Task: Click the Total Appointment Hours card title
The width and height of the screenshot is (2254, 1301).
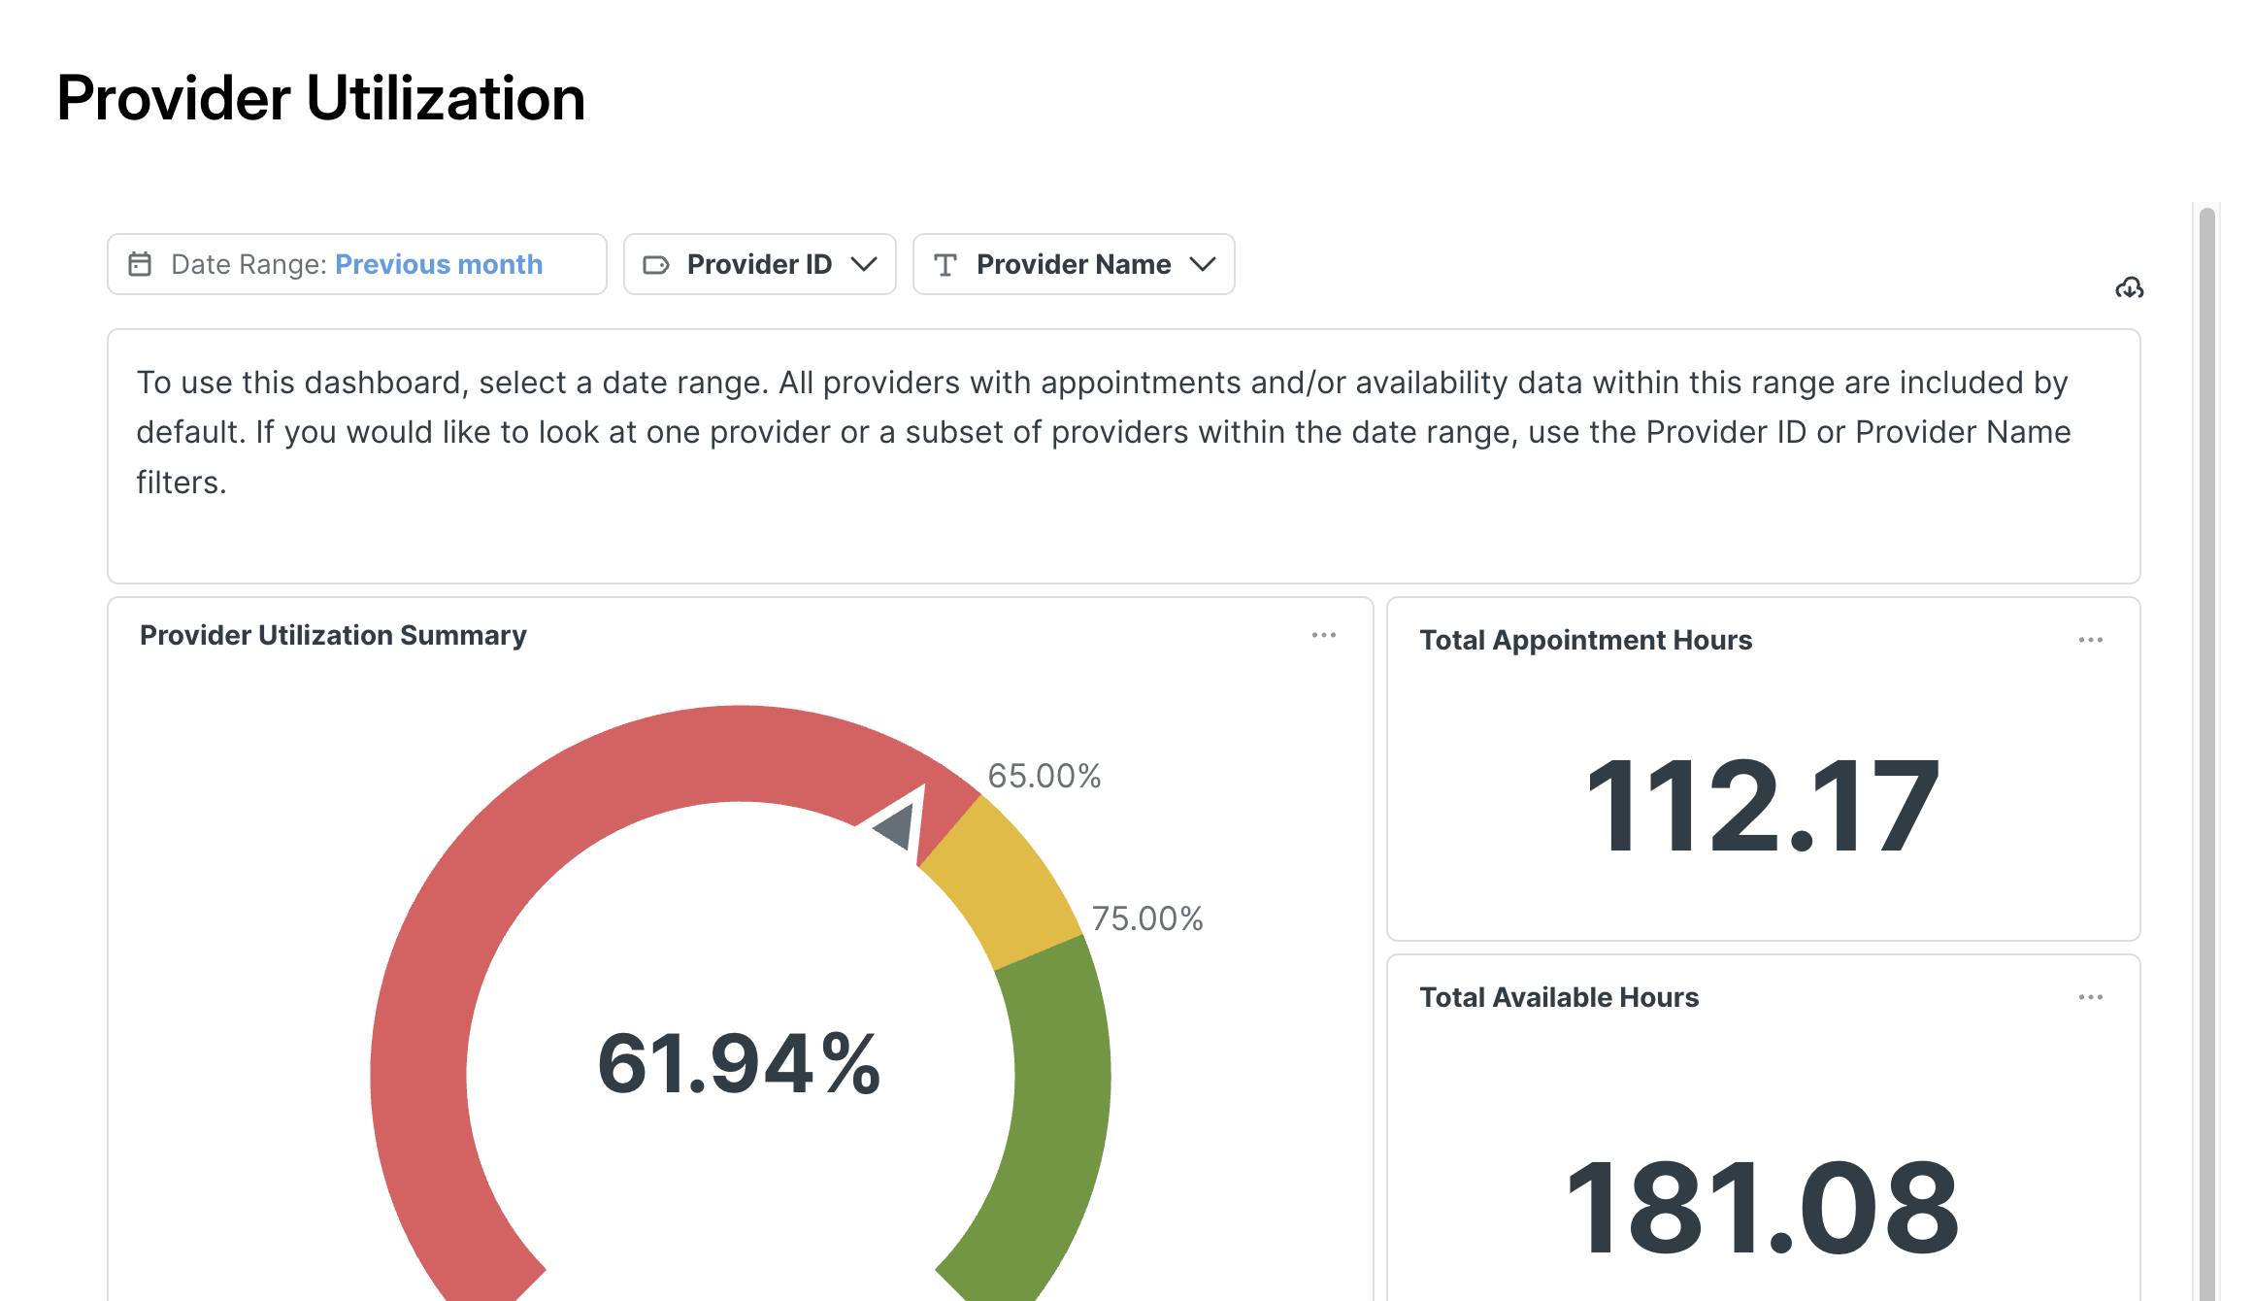Action: (x=1586, y=640)
